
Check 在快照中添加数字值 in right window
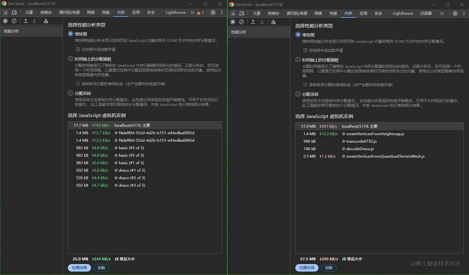(305, 50)
